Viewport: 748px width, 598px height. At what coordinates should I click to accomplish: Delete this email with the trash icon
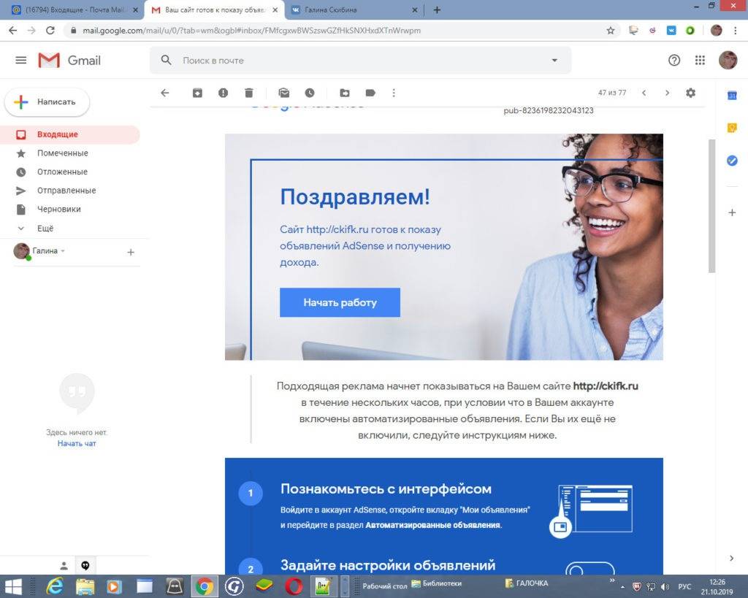tap(248, 93)
